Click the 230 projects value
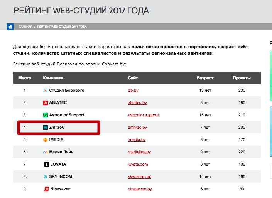 [242, 90]
